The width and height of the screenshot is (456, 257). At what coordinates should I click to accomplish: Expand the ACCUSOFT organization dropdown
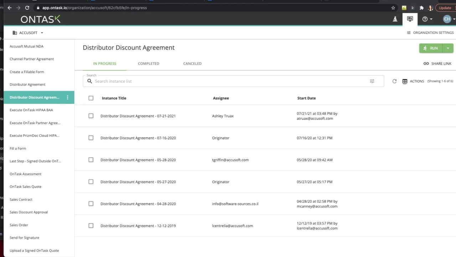(28, 33)
